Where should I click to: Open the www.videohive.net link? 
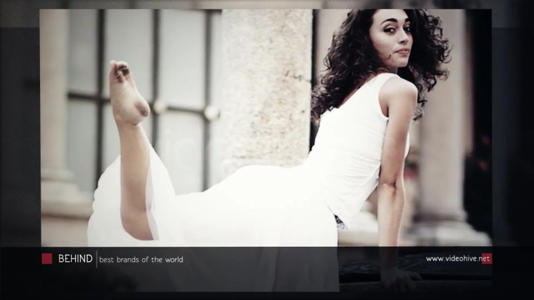pos(459,259)
